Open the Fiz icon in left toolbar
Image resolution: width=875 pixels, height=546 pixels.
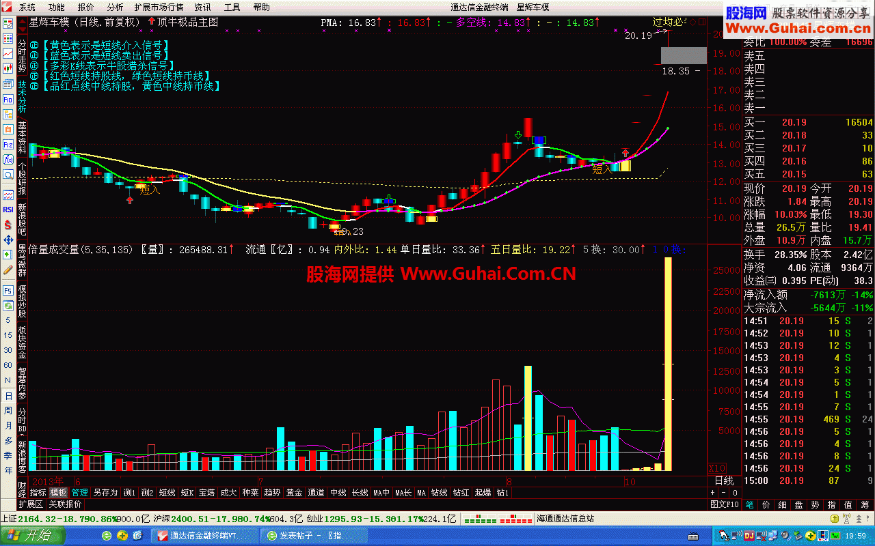pos(8,143)
